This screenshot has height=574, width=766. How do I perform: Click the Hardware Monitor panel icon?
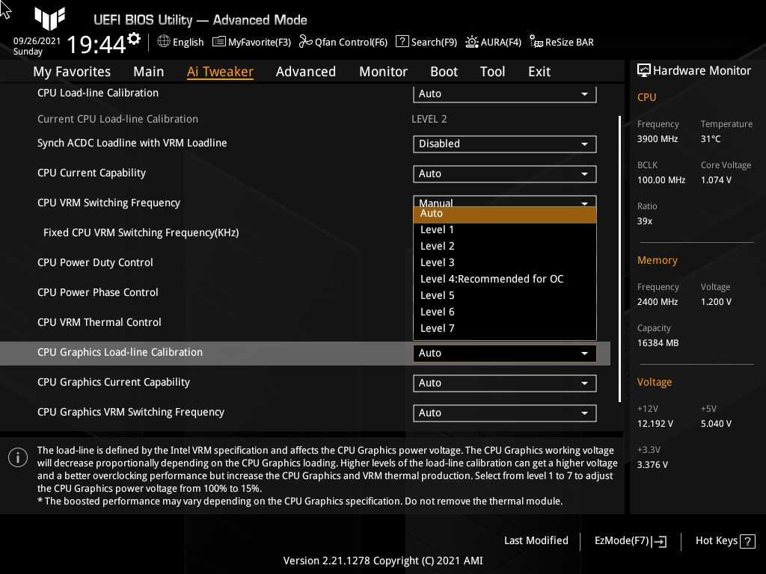point(644,70)
